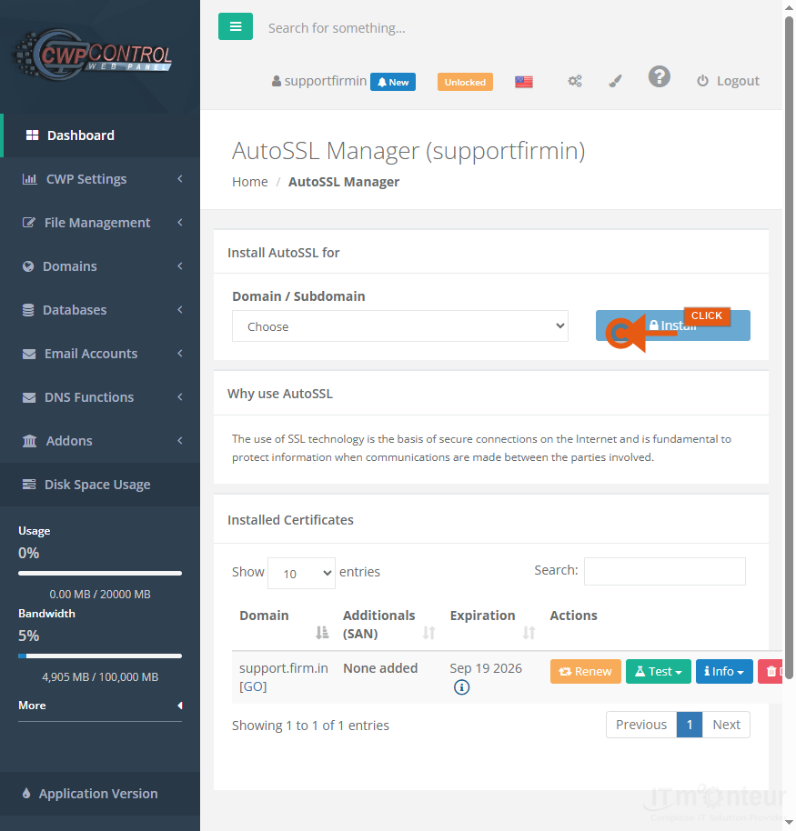Image resolution: width=796 pixels, height=831 pixels.
Task: Open the [GO] link for support.firm.in
Action: pyautogui.click(x=253, y=686)
